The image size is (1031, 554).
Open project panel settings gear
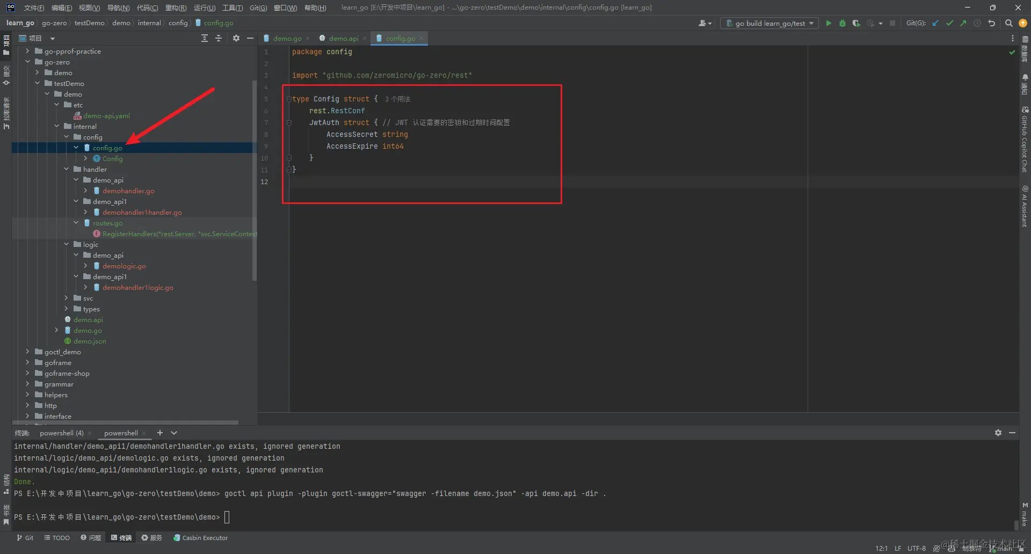(236, 38)
